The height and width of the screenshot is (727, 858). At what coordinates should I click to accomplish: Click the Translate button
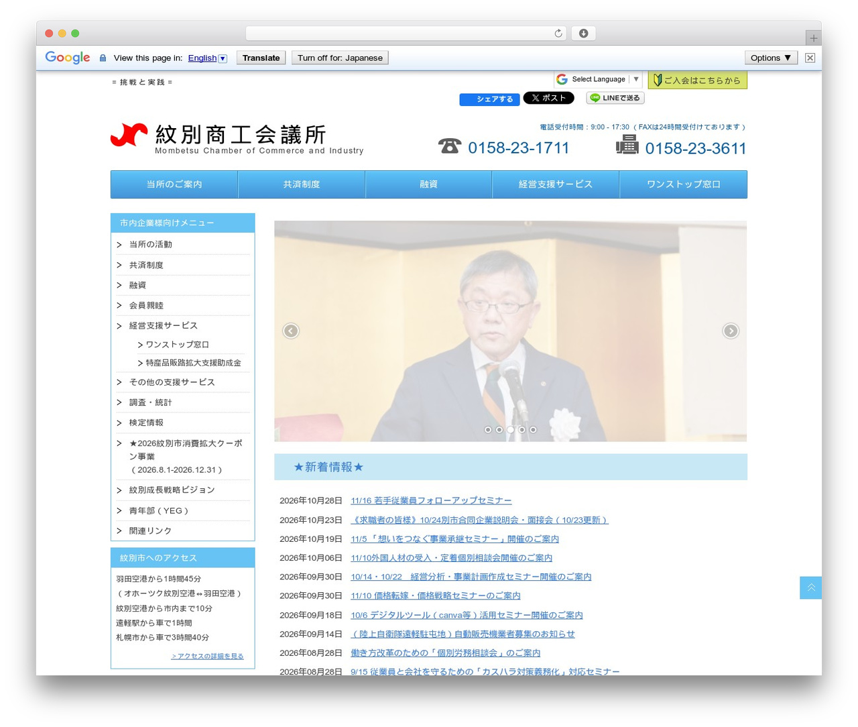pyautogui.click(x=261, y=58)
